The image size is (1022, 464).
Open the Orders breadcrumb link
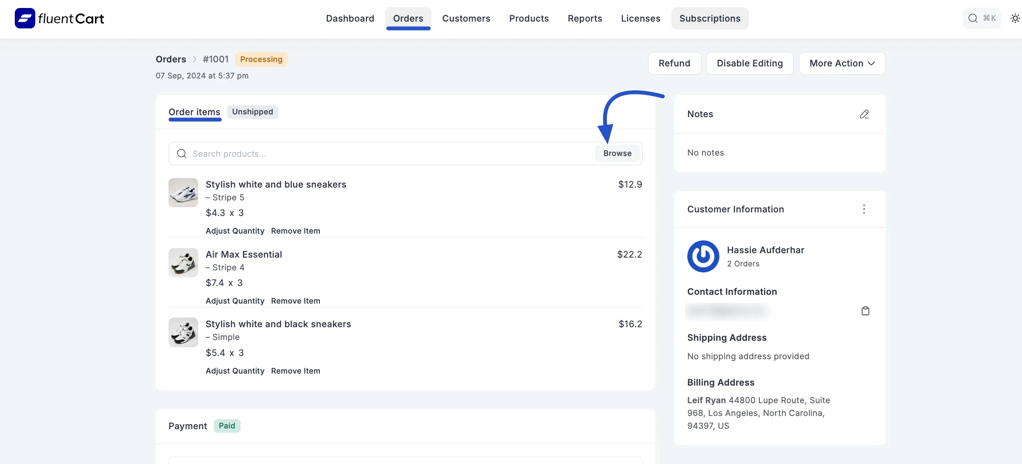click(x=171, y=59)
